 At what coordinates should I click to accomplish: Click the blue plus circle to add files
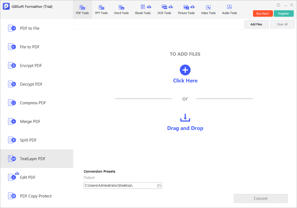click(x=185, y=70)
